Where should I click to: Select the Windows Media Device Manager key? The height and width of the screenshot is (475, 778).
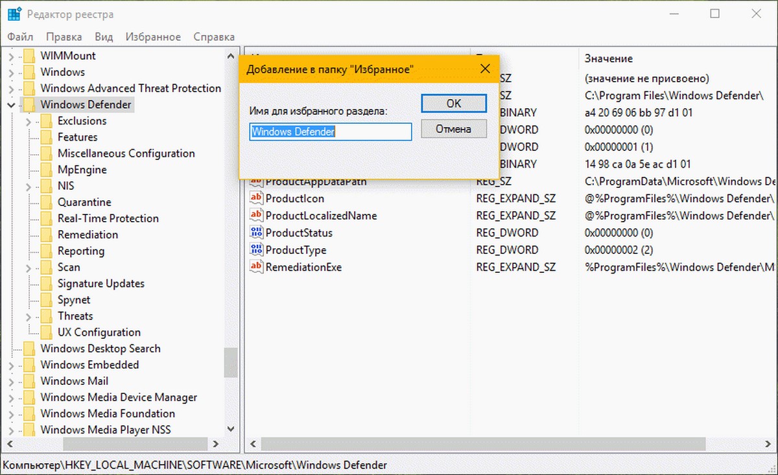119,397
